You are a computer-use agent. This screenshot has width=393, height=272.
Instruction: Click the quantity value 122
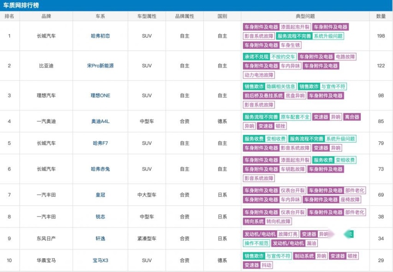[381, 65]
